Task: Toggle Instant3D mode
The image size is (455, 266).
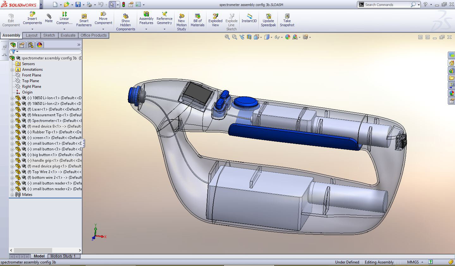Action: tap(249, 18)
